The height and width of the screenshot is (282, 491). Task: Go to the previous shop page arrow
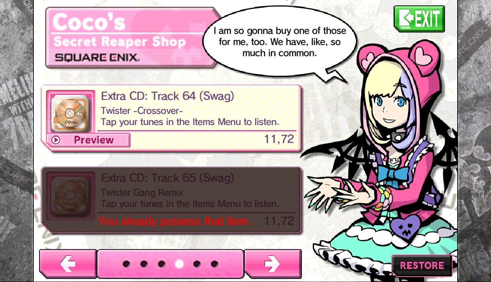68,264
